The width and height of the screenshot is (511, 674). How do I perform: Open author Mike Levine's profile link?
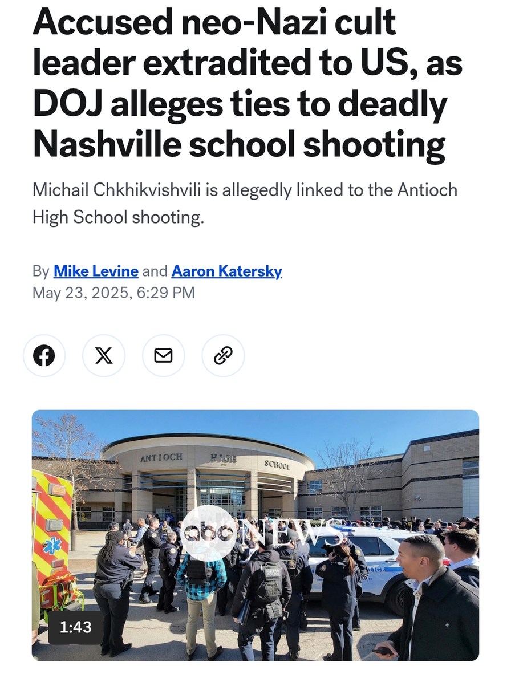(96, 271)
